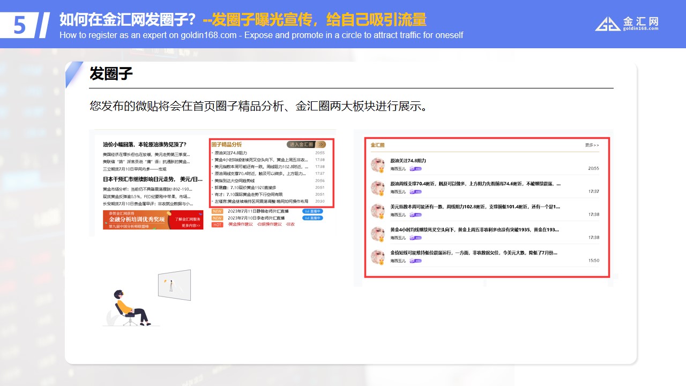This screenshot has height=386, width=686.
Task: Open 美元指数本周可能还有一跌 post in 金汇圈 panel
Action: pyautogui.click(x=475, y=207)
